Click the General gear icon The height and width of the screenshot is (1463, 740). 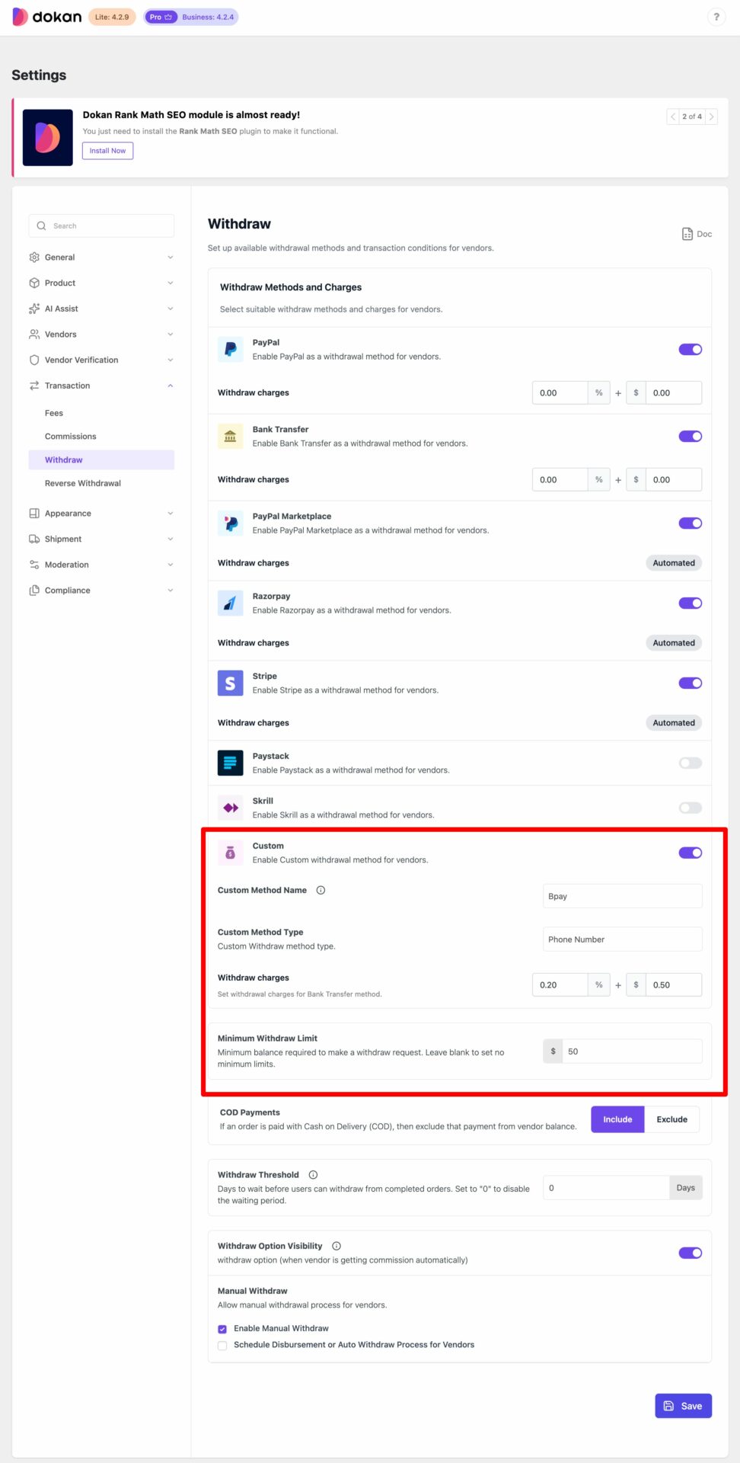click(x=34, y=258)
